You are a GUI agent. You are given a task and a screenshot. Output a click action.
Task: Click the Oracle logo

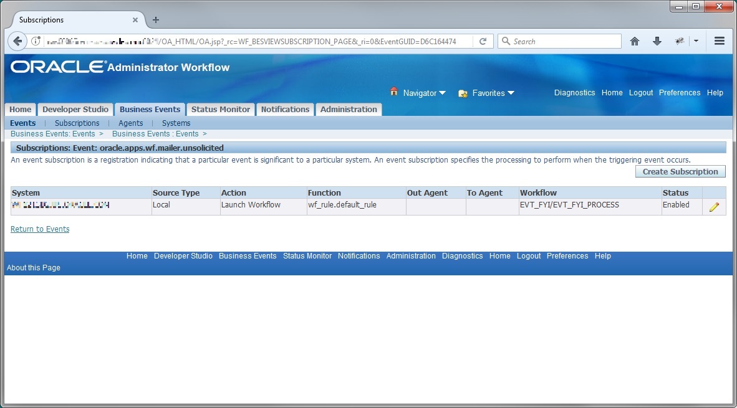[x=59, y=67]
